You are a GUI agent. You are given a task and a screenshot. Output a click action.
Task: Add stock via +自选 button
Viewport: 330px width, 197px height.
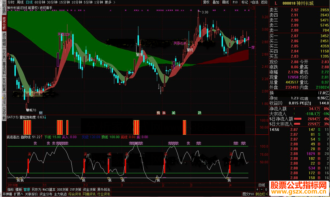(x=254, y=2)
